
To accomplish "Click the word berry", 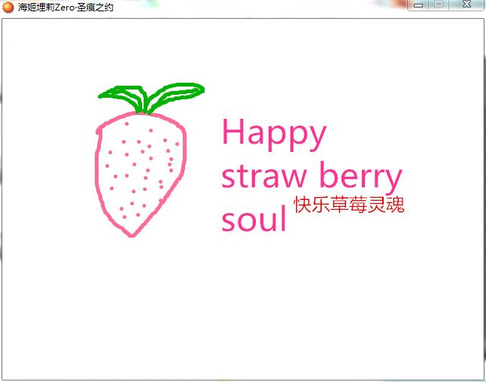I will click(361, 177).
